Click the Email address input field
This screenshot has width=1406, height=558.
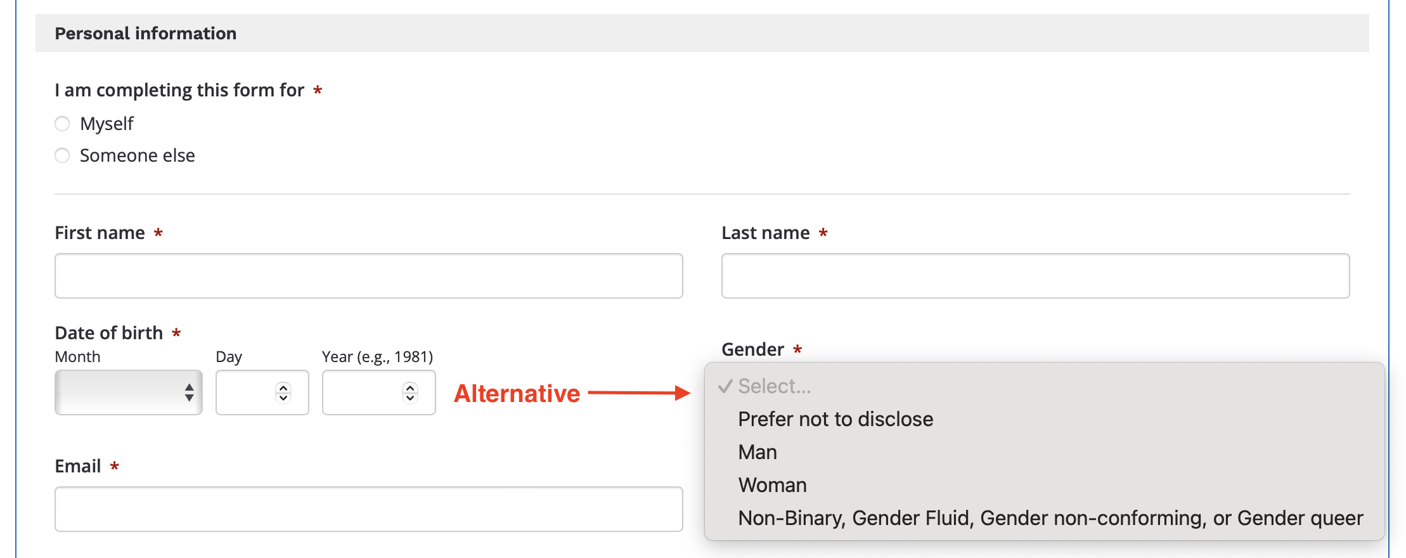pyautogui.click(x=368, y=509)
